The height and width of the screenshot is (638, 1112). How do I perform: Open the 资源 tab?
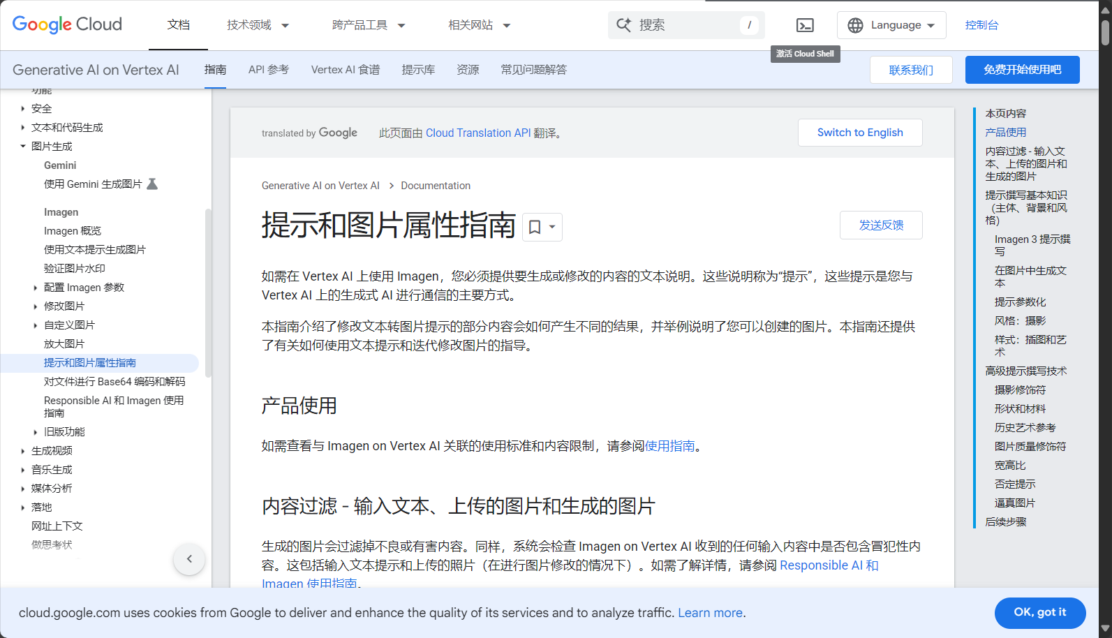[x=468, y=70]
